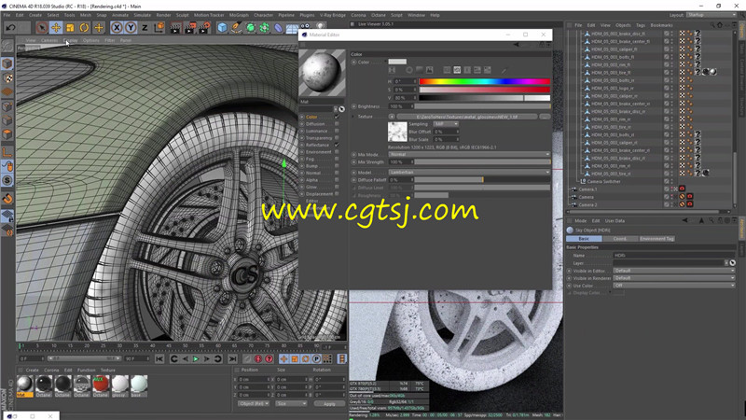
Task: Click the Spline Pen tool icon
Action: tap(237, 28)
